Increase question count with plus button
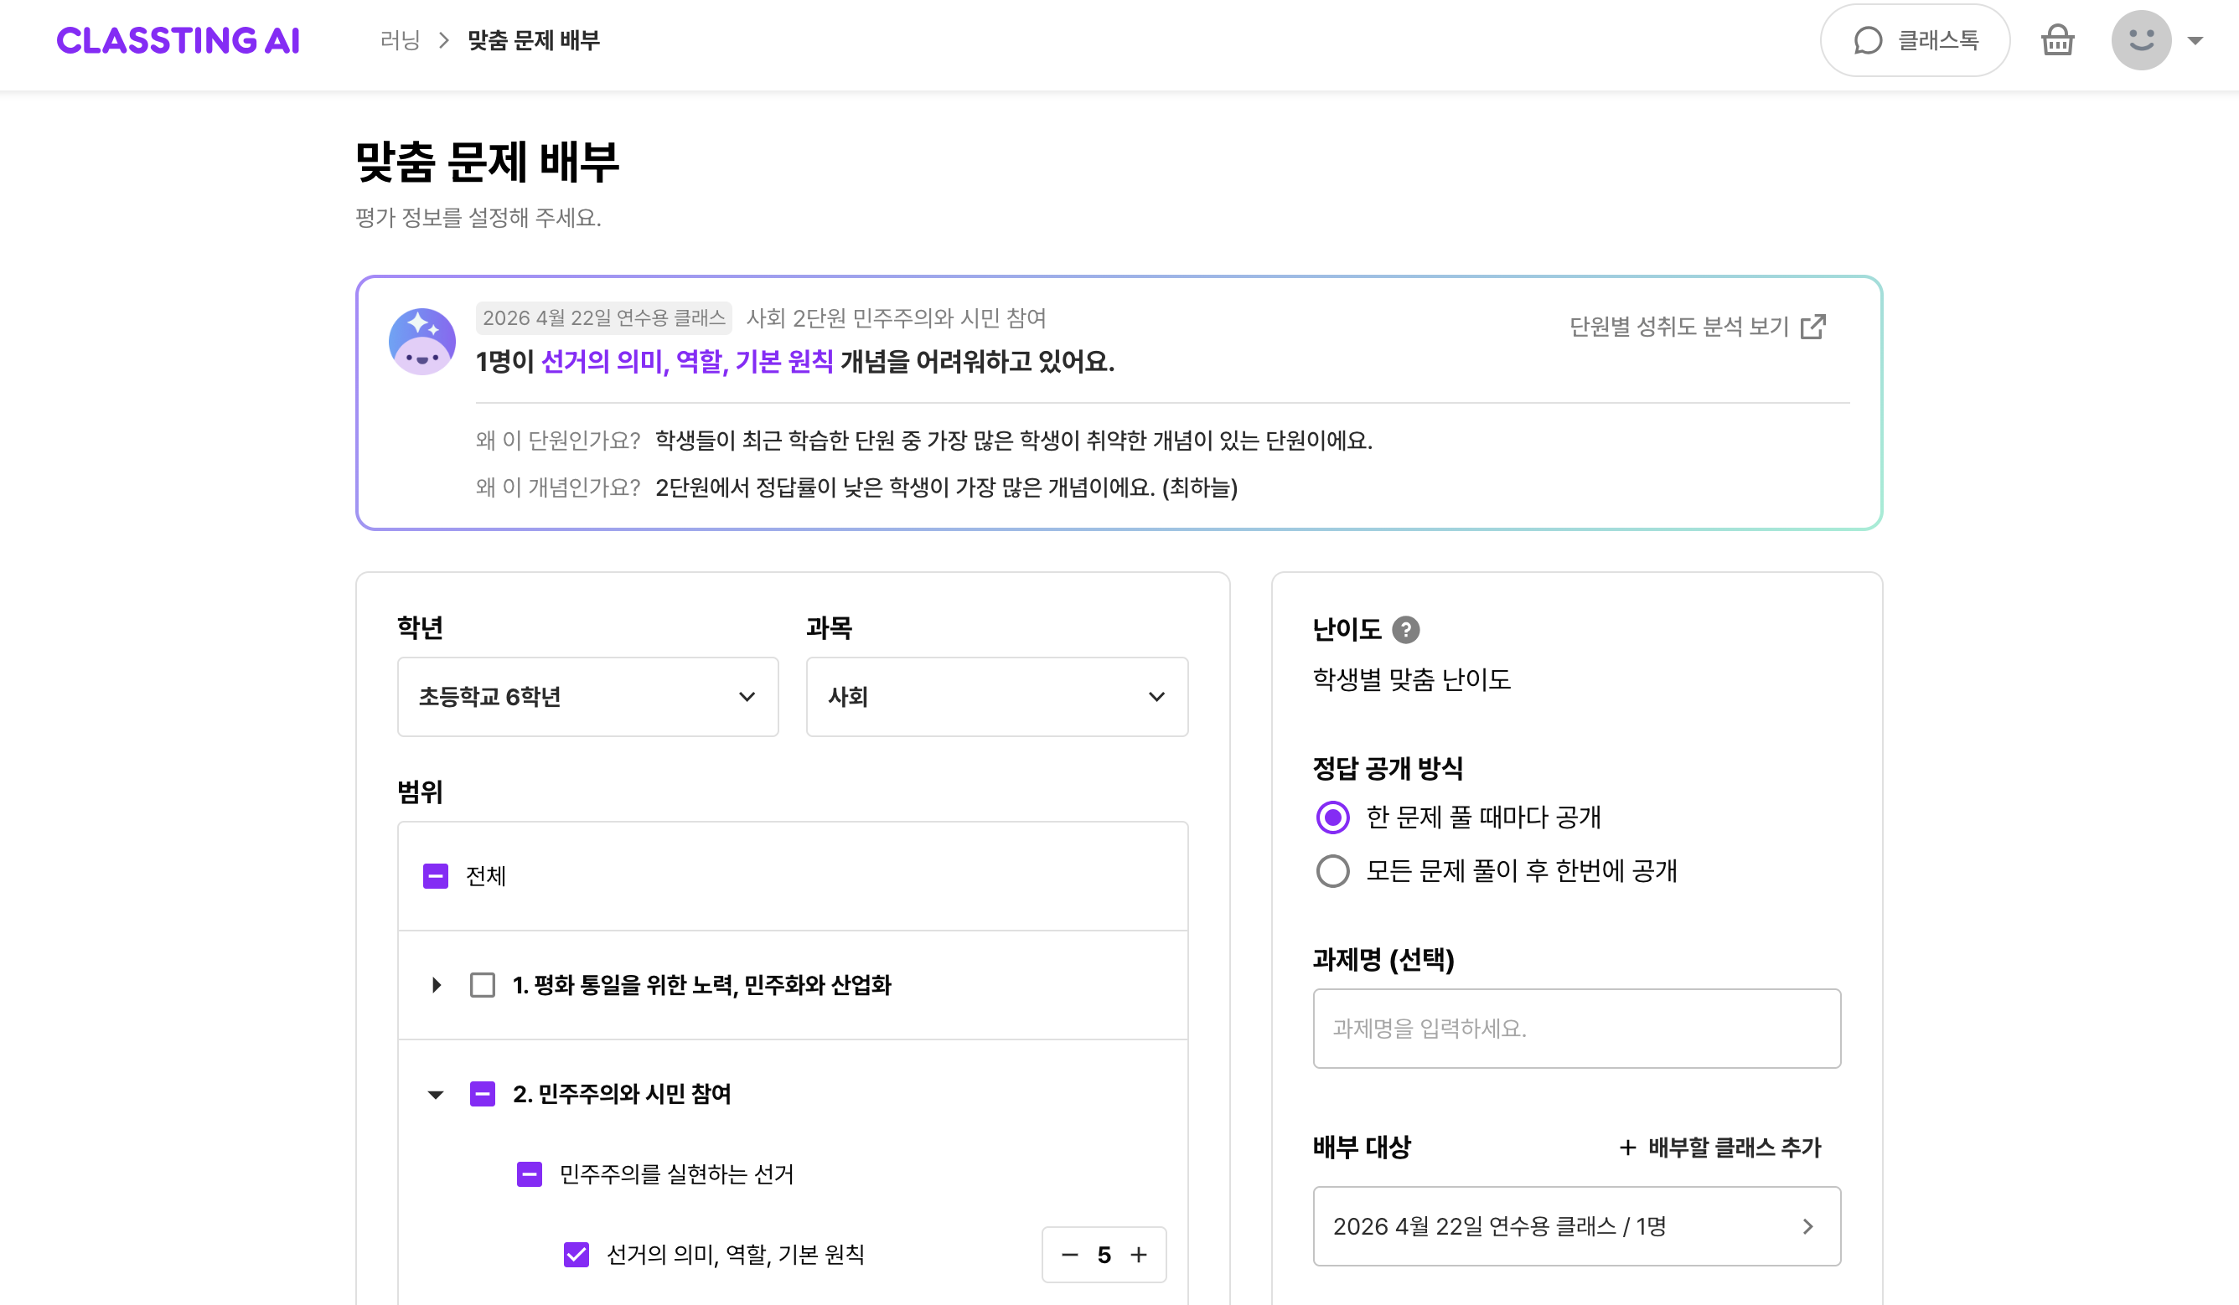This screenshot has width=2239, height=1305. [1139, 1255]
